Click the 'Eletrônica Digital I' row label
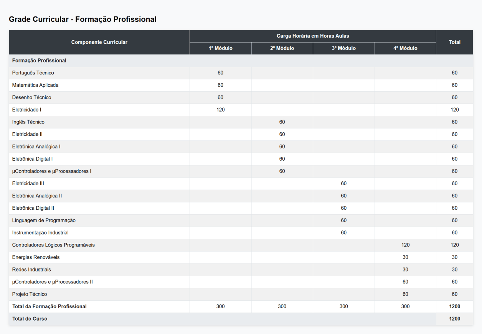Image resolution: width=482 pixels, height=334 pixels. [33, 159]
